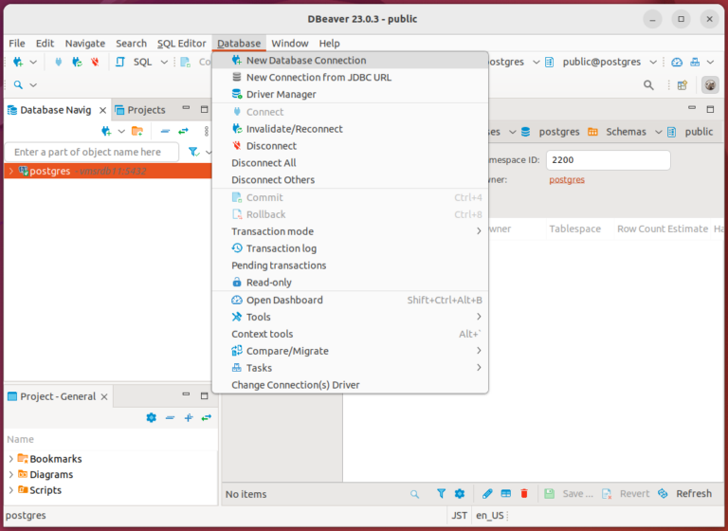This screenshot has height=531, width=728.
Task: Click the object name filter field
Action: 91,152
